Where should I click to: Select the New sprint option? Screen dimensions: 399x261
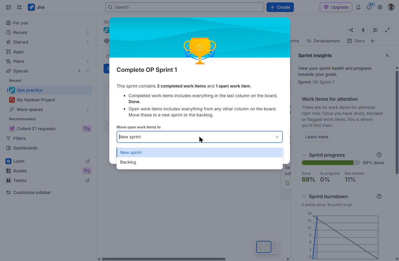[200, 152]
